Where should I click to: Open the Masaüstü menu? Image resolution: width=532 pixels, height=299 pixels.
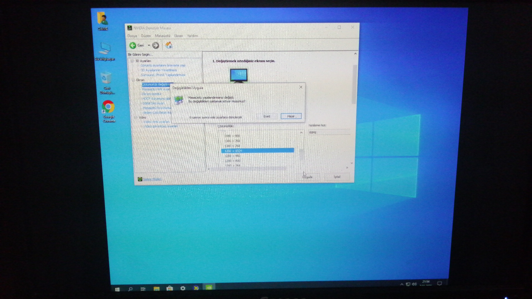[x=162, y=36]
